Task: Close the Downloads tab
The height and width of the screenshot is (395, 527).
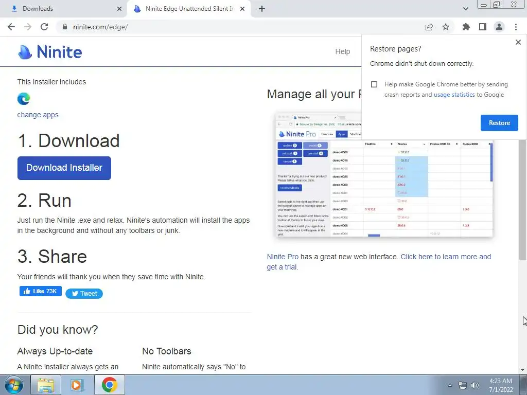Action: pos(119,9)
